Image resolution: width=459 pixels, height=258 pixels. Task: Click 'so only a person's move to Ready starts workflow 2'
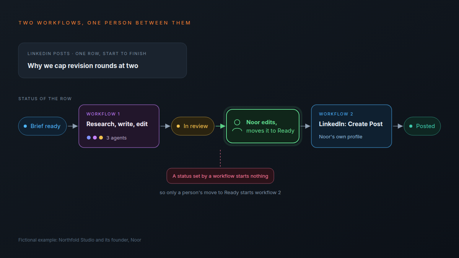click(x=220, y=193)
